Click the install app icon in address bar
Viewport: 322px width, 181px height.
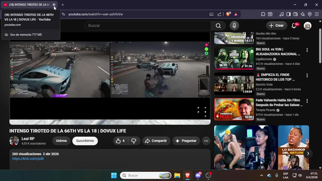click(x=212, y=14)
